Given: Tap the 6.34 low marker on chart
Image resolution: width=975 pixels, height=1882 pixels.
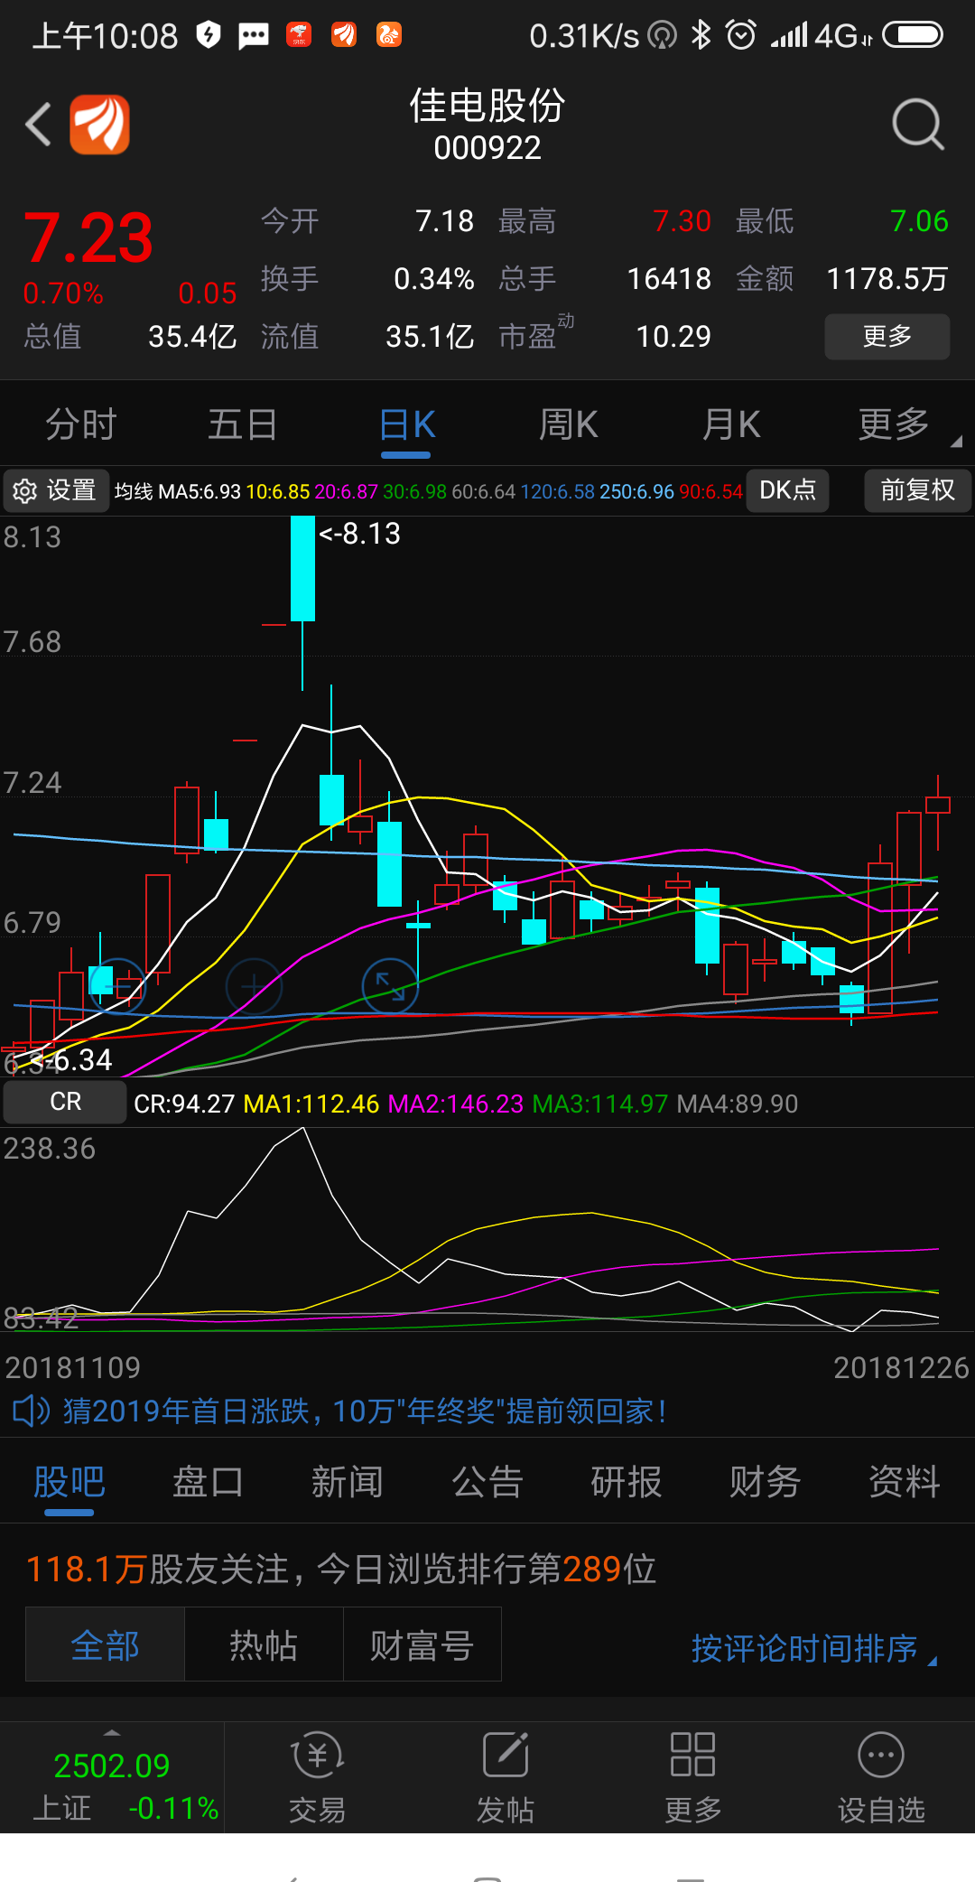Looking at the screenshot, I should (70, 1059).
